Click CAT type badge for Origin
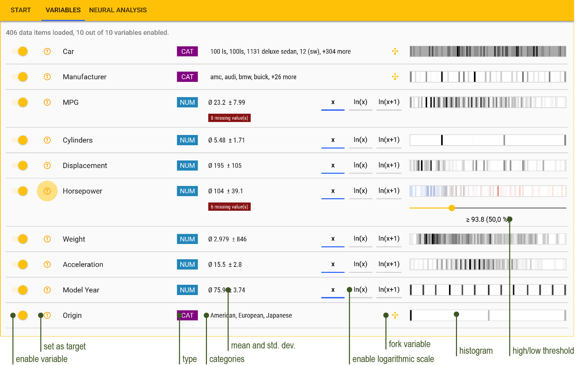This screenshot has height=365, width=582. (187, 315)
